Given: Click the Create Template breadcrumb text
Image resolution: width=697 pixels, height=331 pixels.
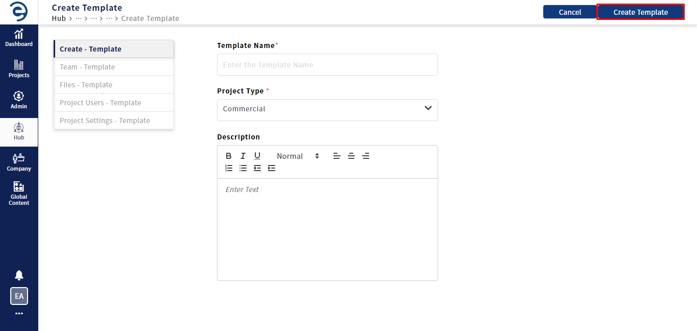Looking at the screenshot, I should click(150, 18).
